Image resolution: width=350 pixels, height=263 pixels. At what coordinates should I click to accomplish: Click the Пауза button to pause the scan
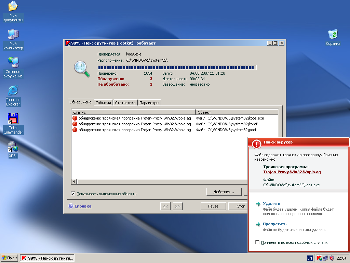tap(213, 206)
